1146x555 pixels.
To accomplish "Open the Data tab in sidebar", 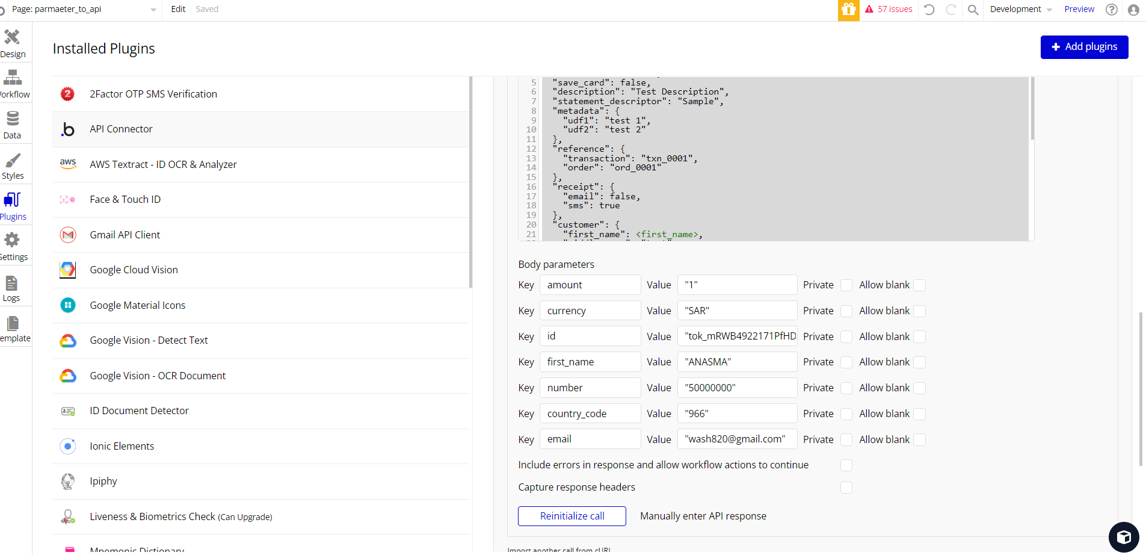I will click(13, 125).
